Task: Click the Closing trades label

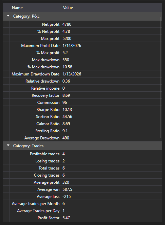Action: click(x=47, y=175)
